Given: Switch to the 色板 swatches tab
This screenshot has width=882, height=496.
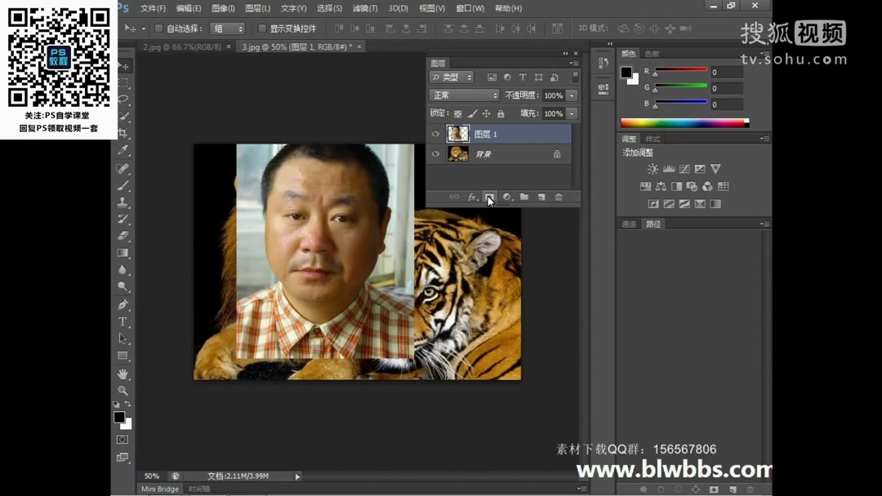Looking at the screenshot, I should click(x=653, y=53).
